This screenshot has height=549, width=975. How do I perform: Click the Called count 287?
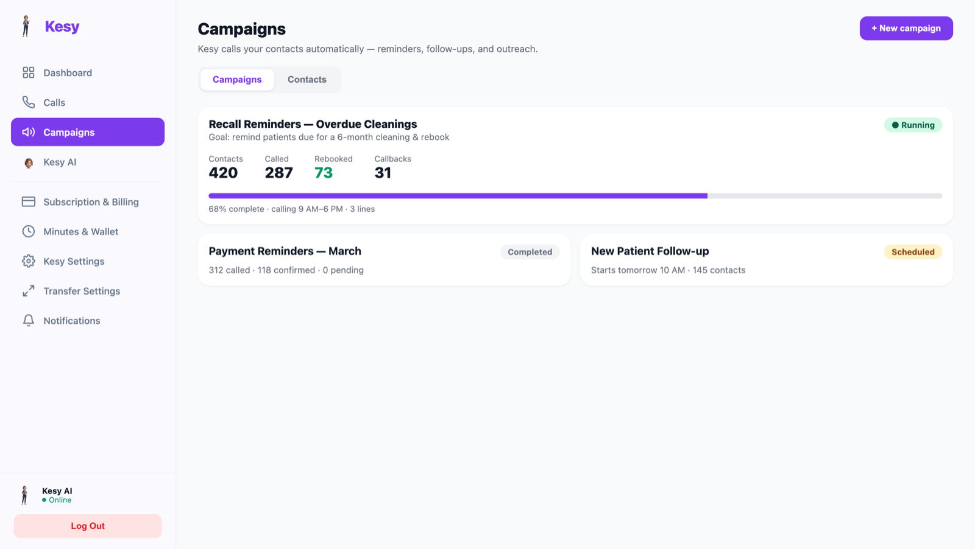(x=278, y=173)
